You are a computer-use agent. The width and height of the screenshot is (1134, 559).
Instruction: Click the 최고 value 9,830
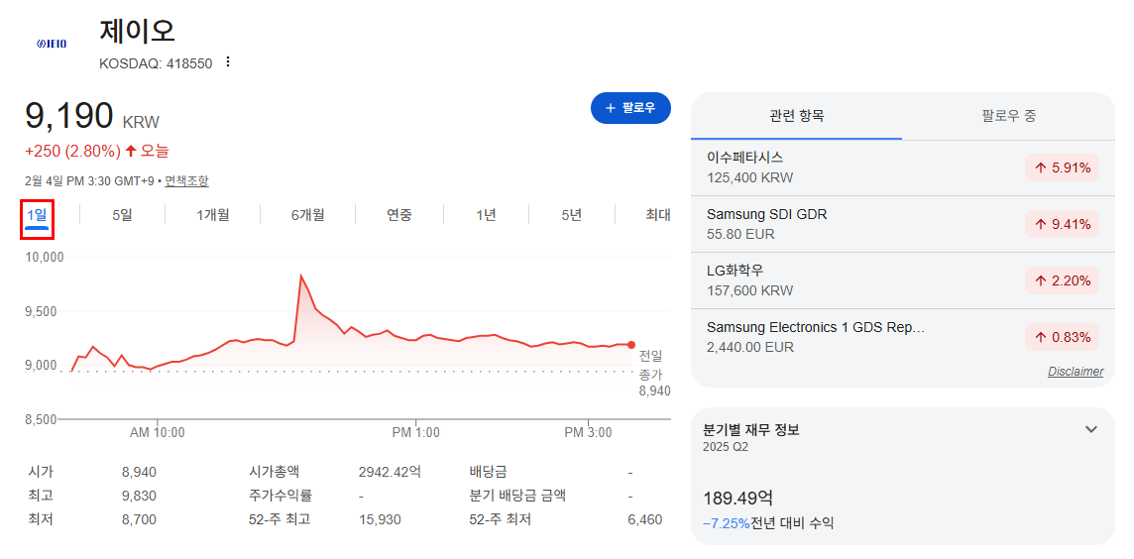[139, 497]
